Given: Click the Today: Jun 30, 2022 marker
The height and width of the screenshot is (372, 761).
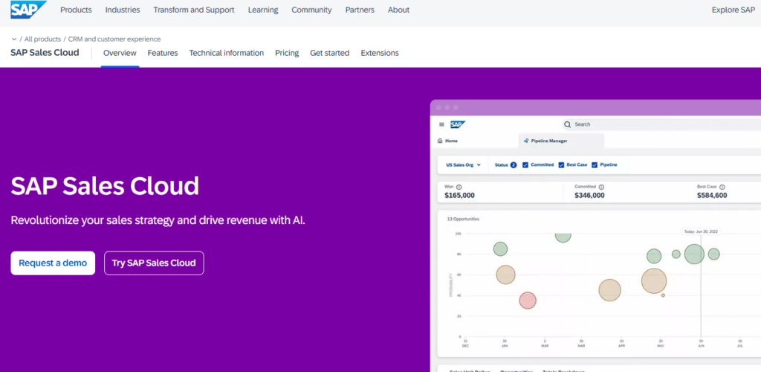Looking at the screenshot, I should 701,231.
